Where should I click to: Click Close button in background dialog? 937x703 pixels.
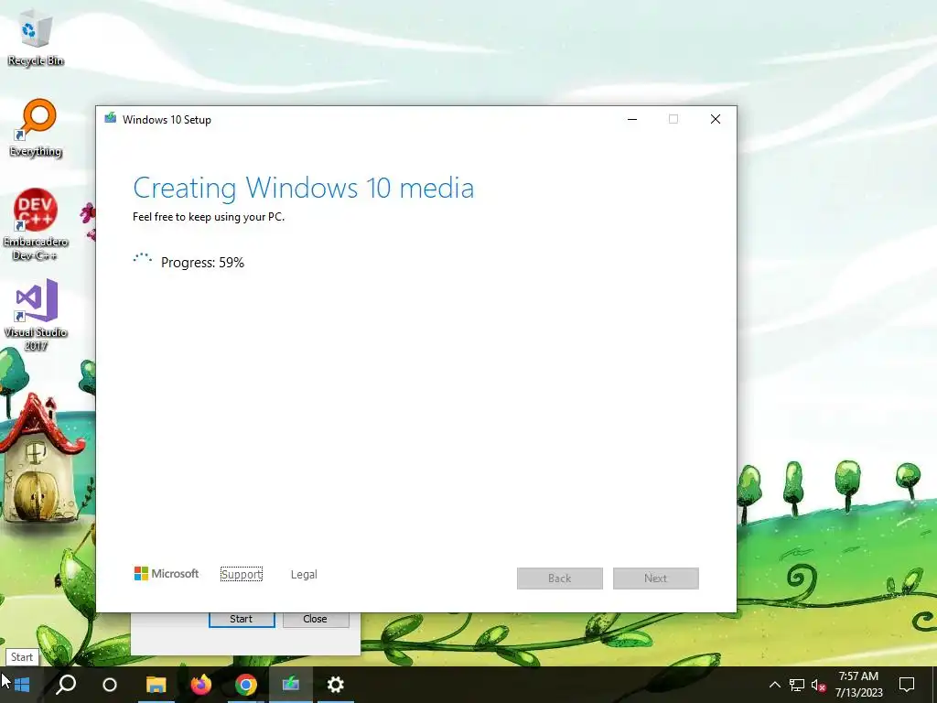315,620
